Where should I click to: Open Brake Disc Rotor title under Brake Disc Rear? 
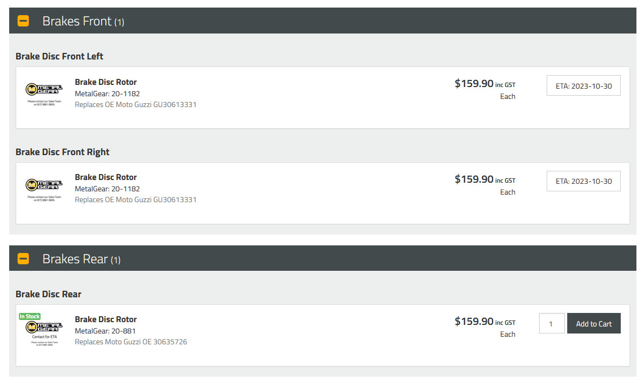pos(105,319)
